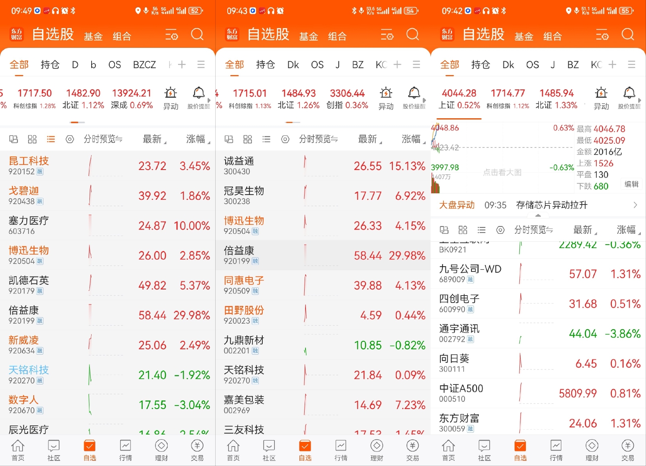Select split layout icon in middle screen toolbar
The height and width of the screenshot is (466, 646).
click(229, 139)
